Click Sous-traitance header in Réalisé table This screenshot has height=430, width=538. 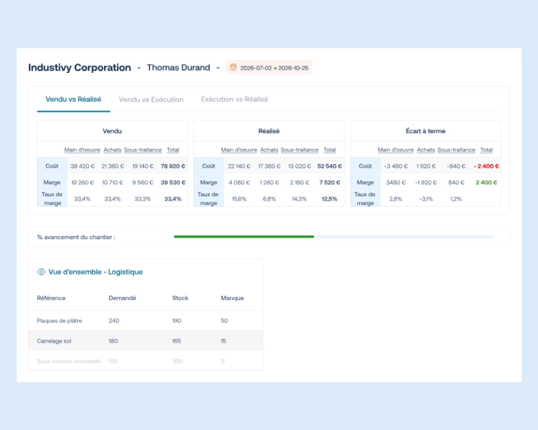pyautogui.click(x=299, y=150)
